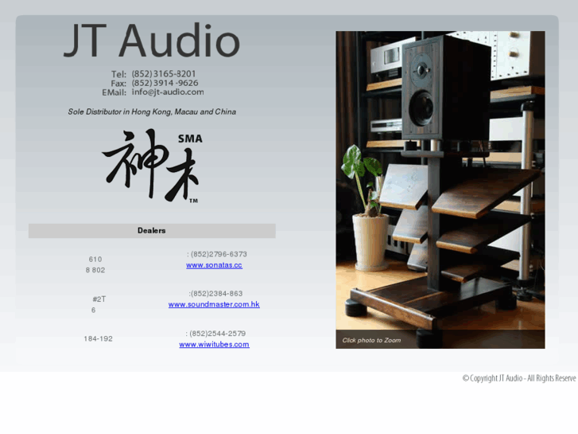Image resolution: width=578 pixels, height=434 pixels.
Task: Click the 'Sole Distributor in Hong Kong' line
Action: tap(152, 111)
